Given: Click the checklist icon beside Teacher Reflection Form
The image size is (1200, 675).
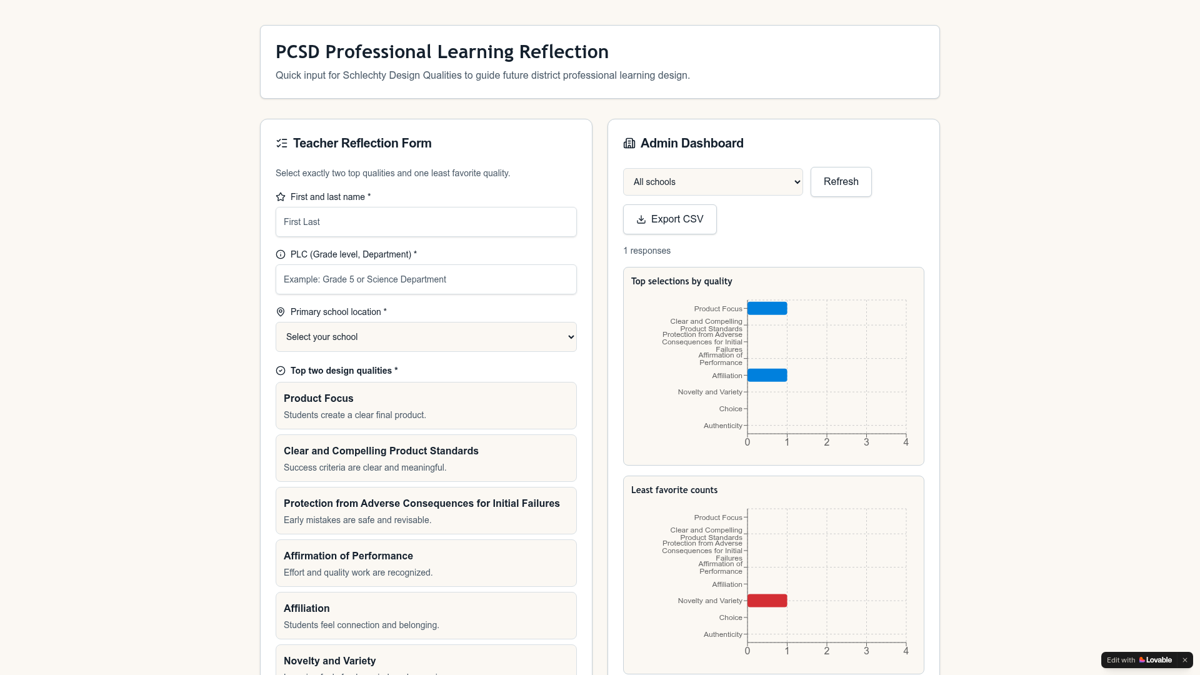Looking at the screenshot, I should [281, 143].
